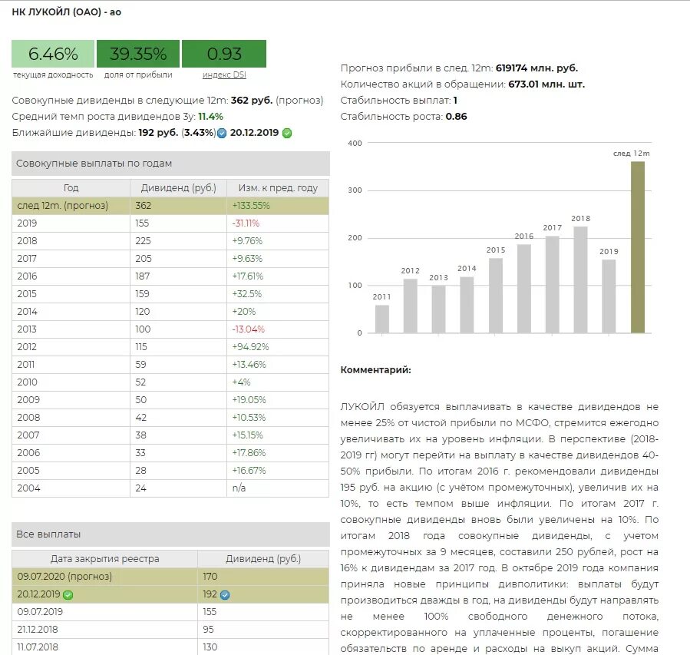Click dividend value 205 for 2017
690x655 pixels.
(144, 258)
